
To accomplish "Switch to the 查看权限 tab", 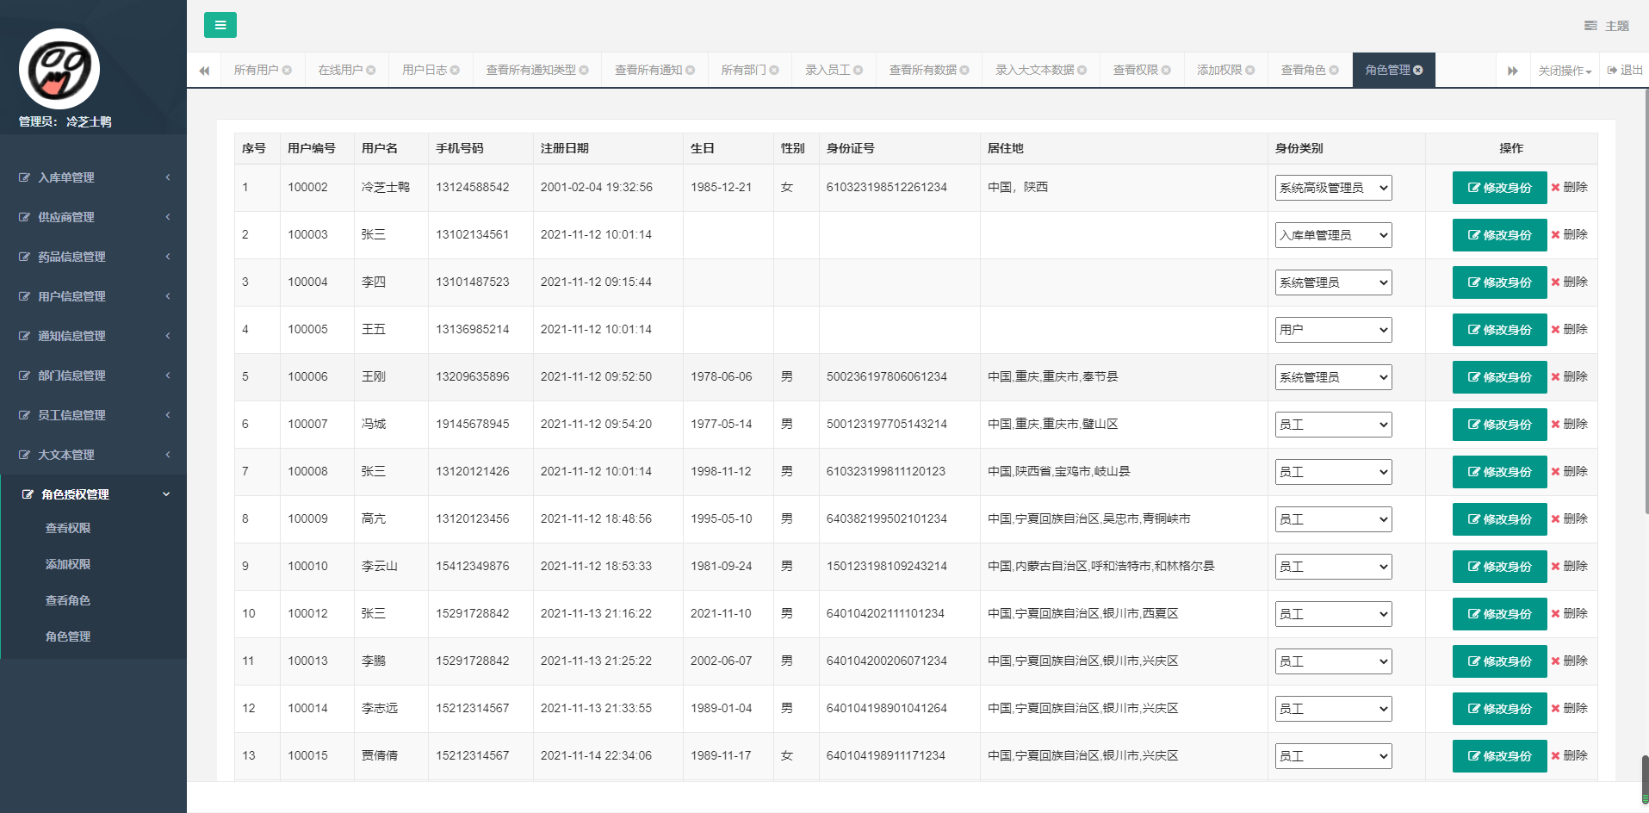I will pos(1141,70).
